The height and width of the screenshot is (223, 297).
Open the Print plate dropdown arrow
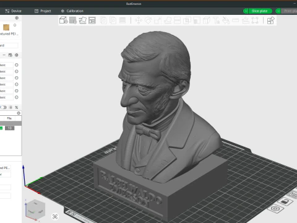coord(278,11)
